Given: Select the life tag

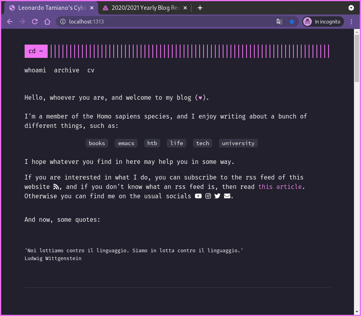Looking at the screenshot, I should pos(177,143).
